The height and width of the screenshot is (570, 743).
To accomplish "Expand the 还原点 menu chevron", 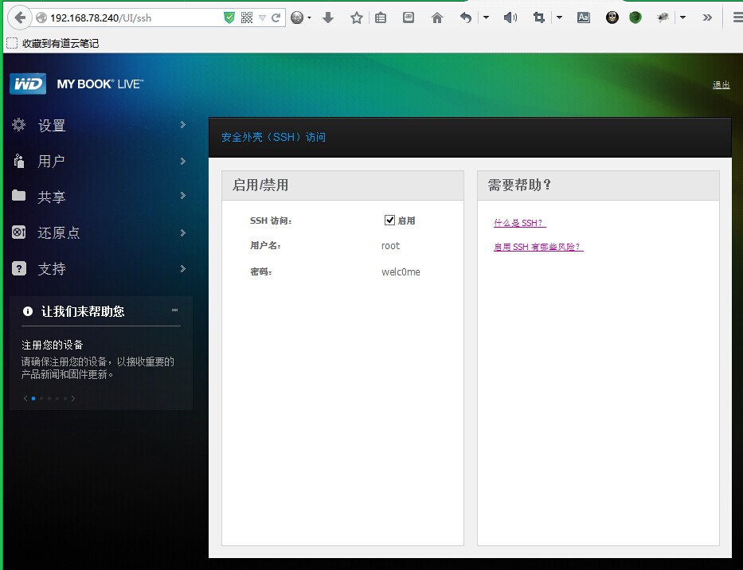I will [x=183, y=232].
